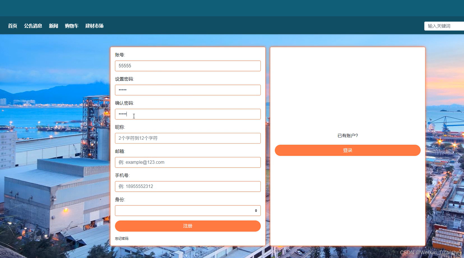Click the 邮箱 email input field
Viewport: 464px width, 258px height.
click(x=188, y=162)
